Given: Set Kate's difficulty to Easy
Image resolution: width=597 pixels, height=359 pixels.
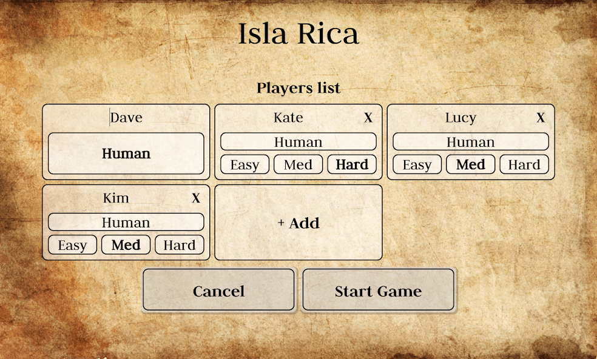Looking at the screenshot, I should 245,164.
